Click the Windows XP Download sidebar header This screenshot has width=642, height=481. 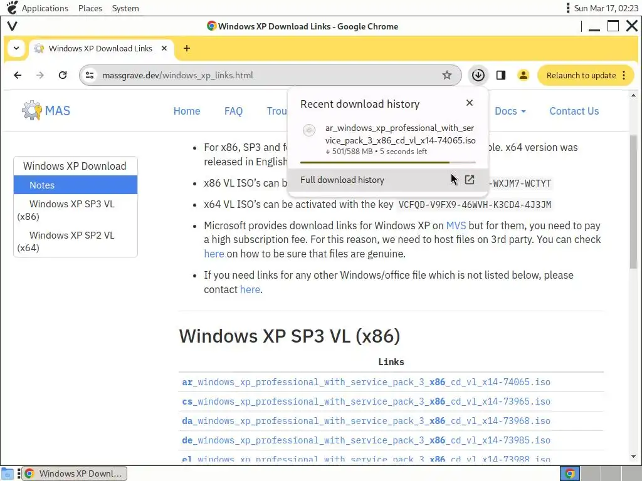click(x=75, y=166)
